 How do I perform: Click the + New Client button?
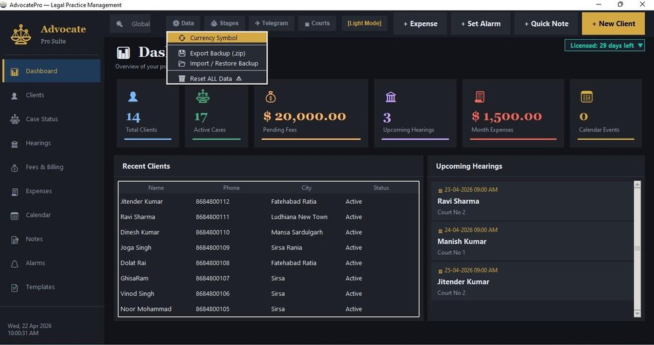pyautogui.click(x=613, y=24)
